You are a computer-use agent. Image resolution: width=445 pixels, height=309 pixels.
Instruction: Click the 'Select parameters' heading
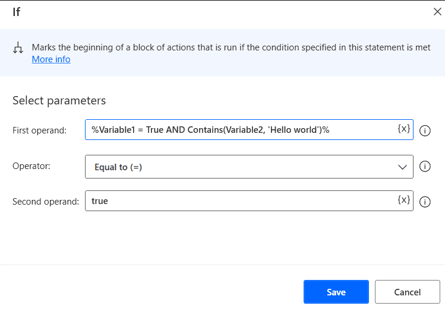click(59, 101)
